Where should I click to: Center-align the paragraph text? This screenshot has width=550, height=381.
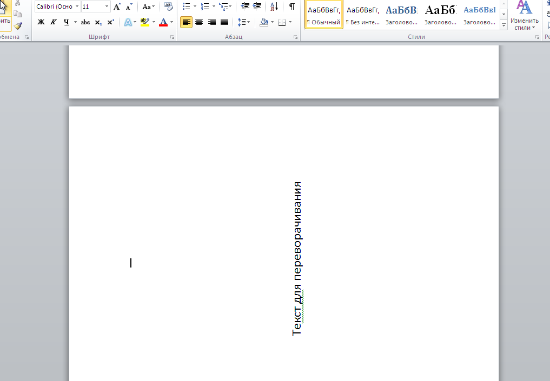pos(199,22)
